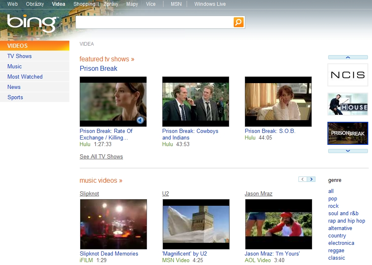The height and width of the screenshot is (265, 372).
Task: Select News in sidebar
Action: point(35,87)
